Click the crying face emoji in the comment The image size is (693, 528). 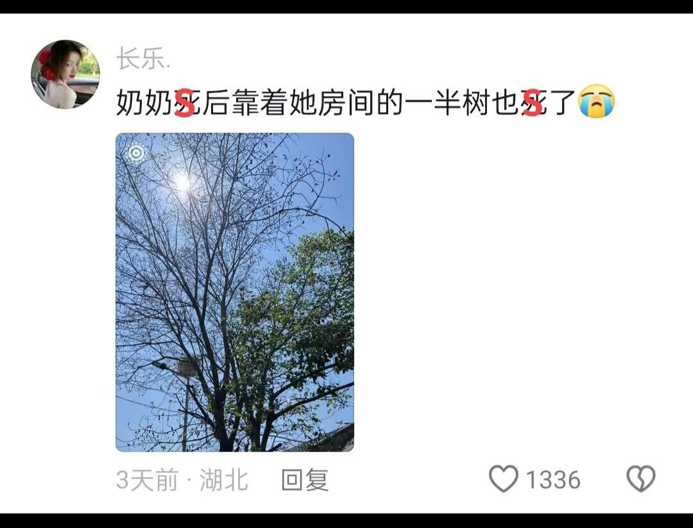pyautogui.click(x=597, y=101)
